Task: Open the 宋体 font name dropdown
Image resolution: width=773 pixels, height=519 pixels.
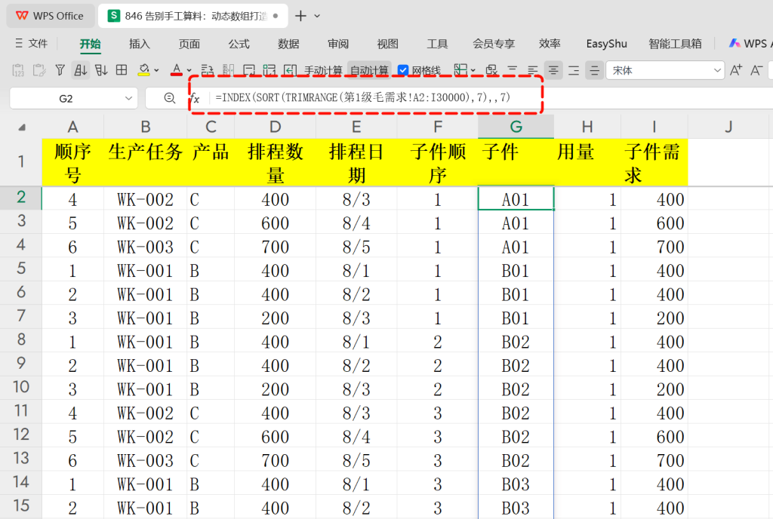Action: pos(717,70)
